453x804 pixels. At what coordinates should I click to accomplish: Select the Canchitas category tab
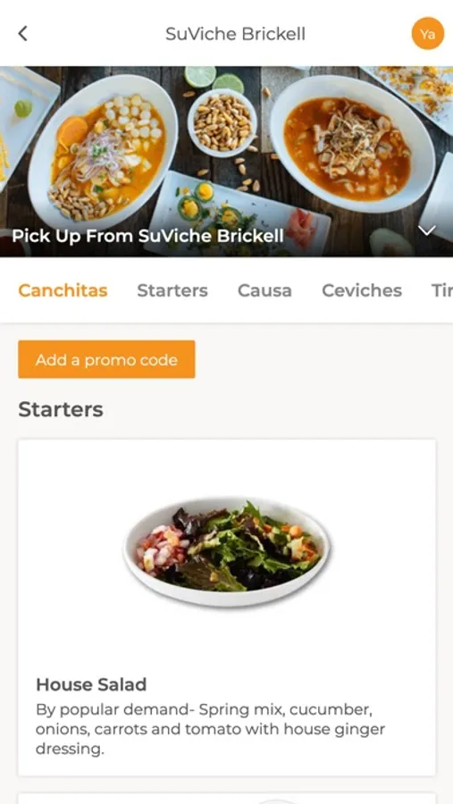tap(63, 290)
